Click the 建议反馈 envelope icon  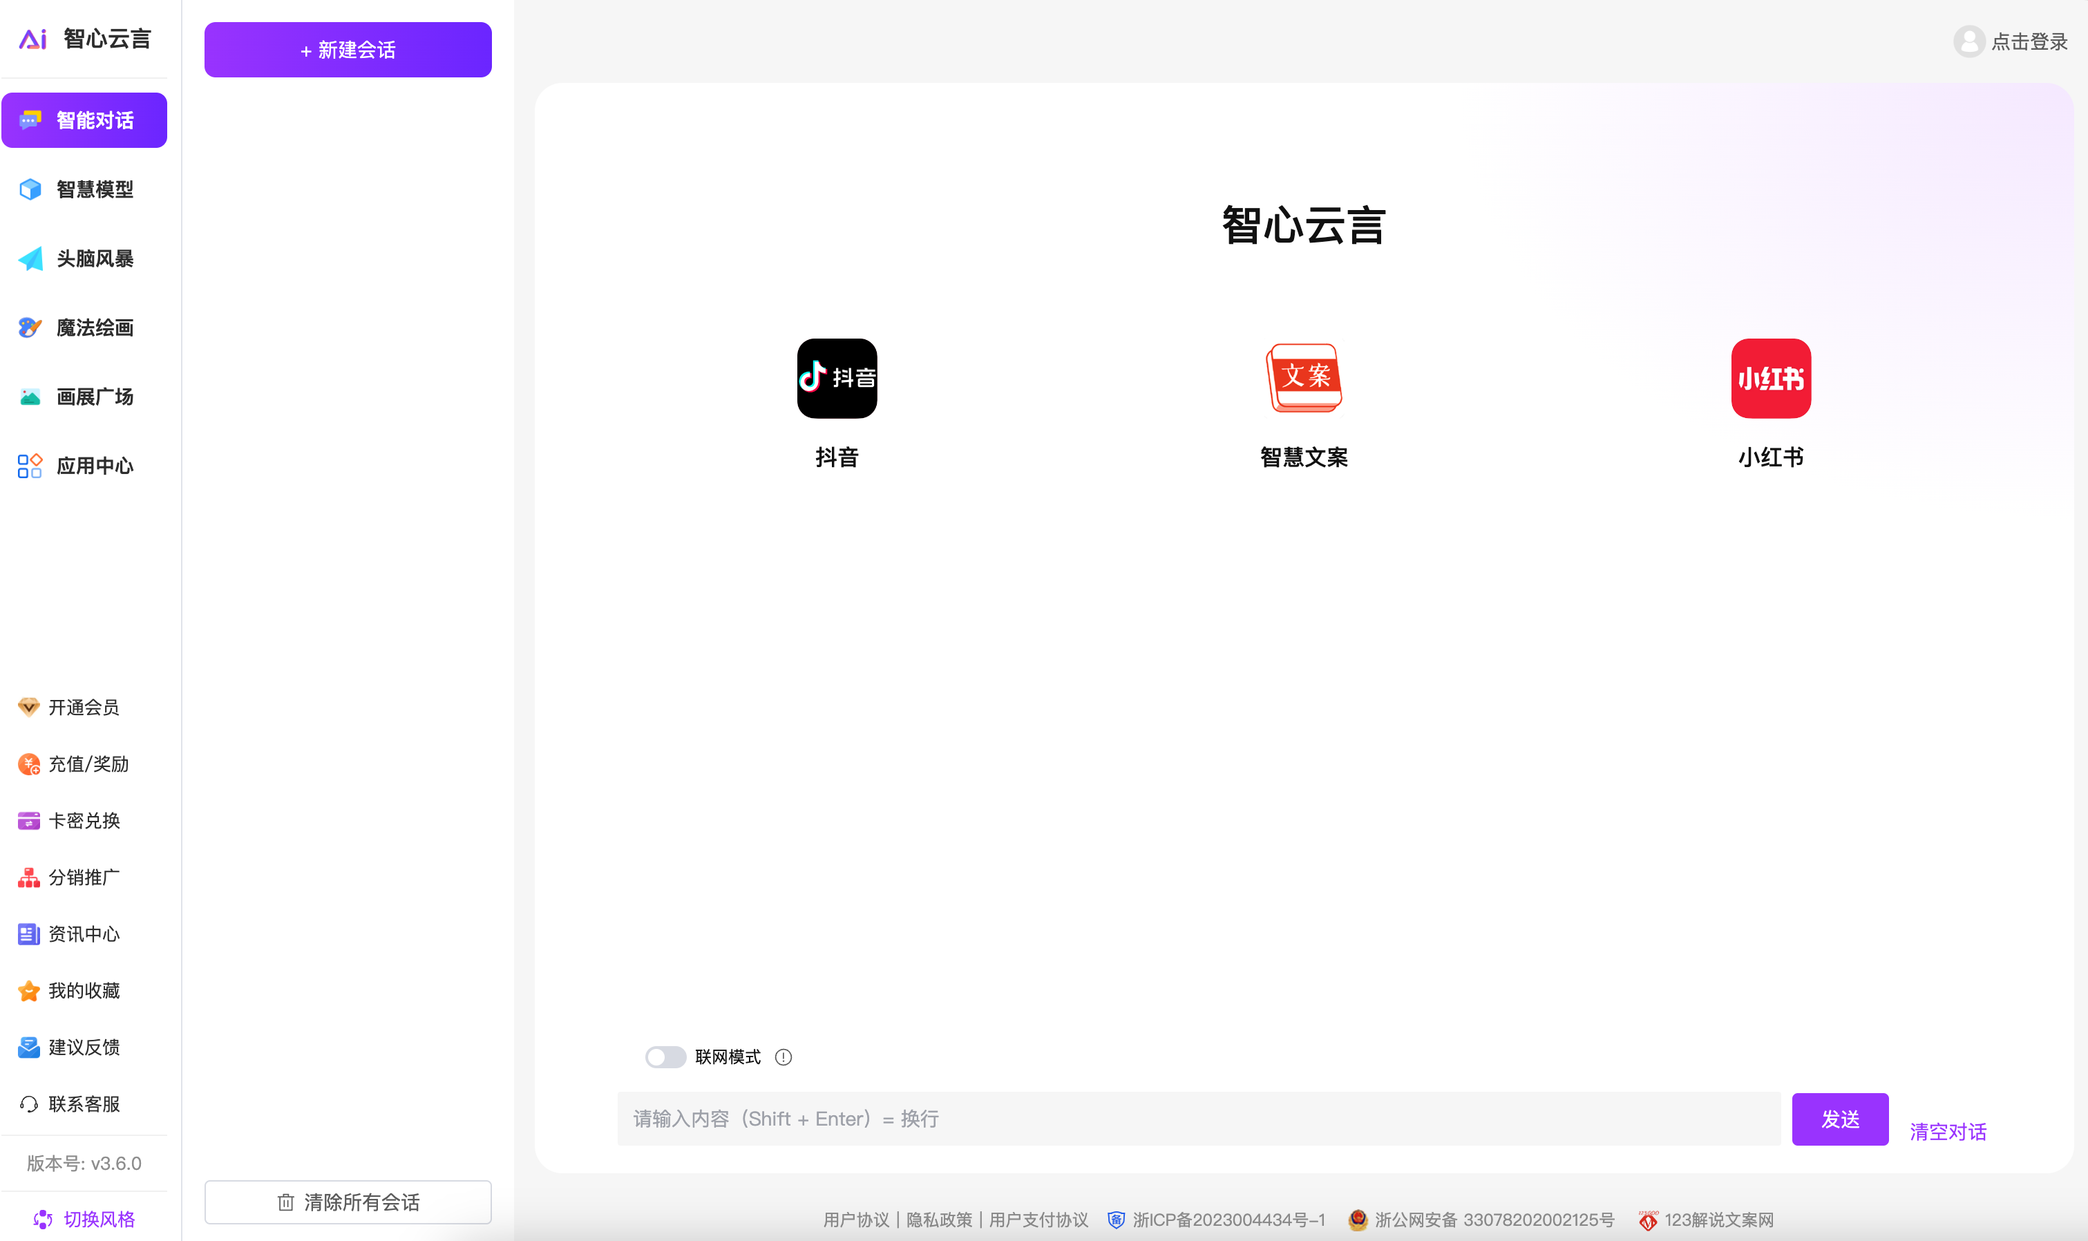(x=28, y=1047)
